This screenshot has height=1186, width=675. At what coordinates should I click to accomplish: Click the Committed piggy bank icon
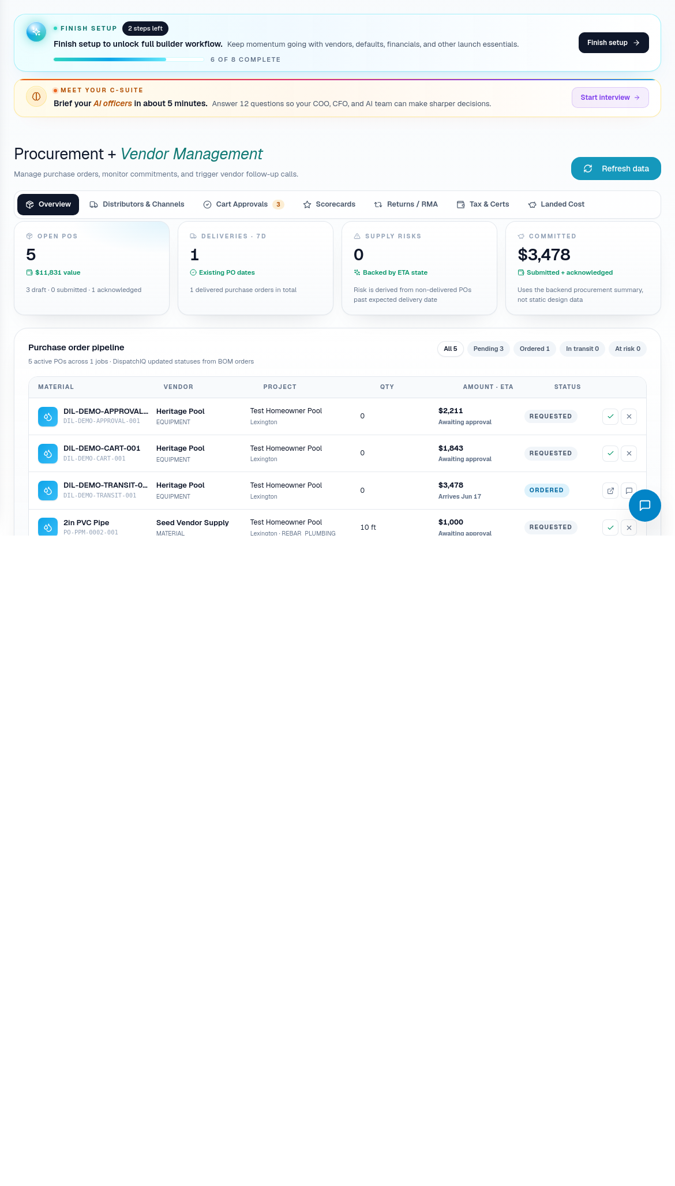(521, 236)
